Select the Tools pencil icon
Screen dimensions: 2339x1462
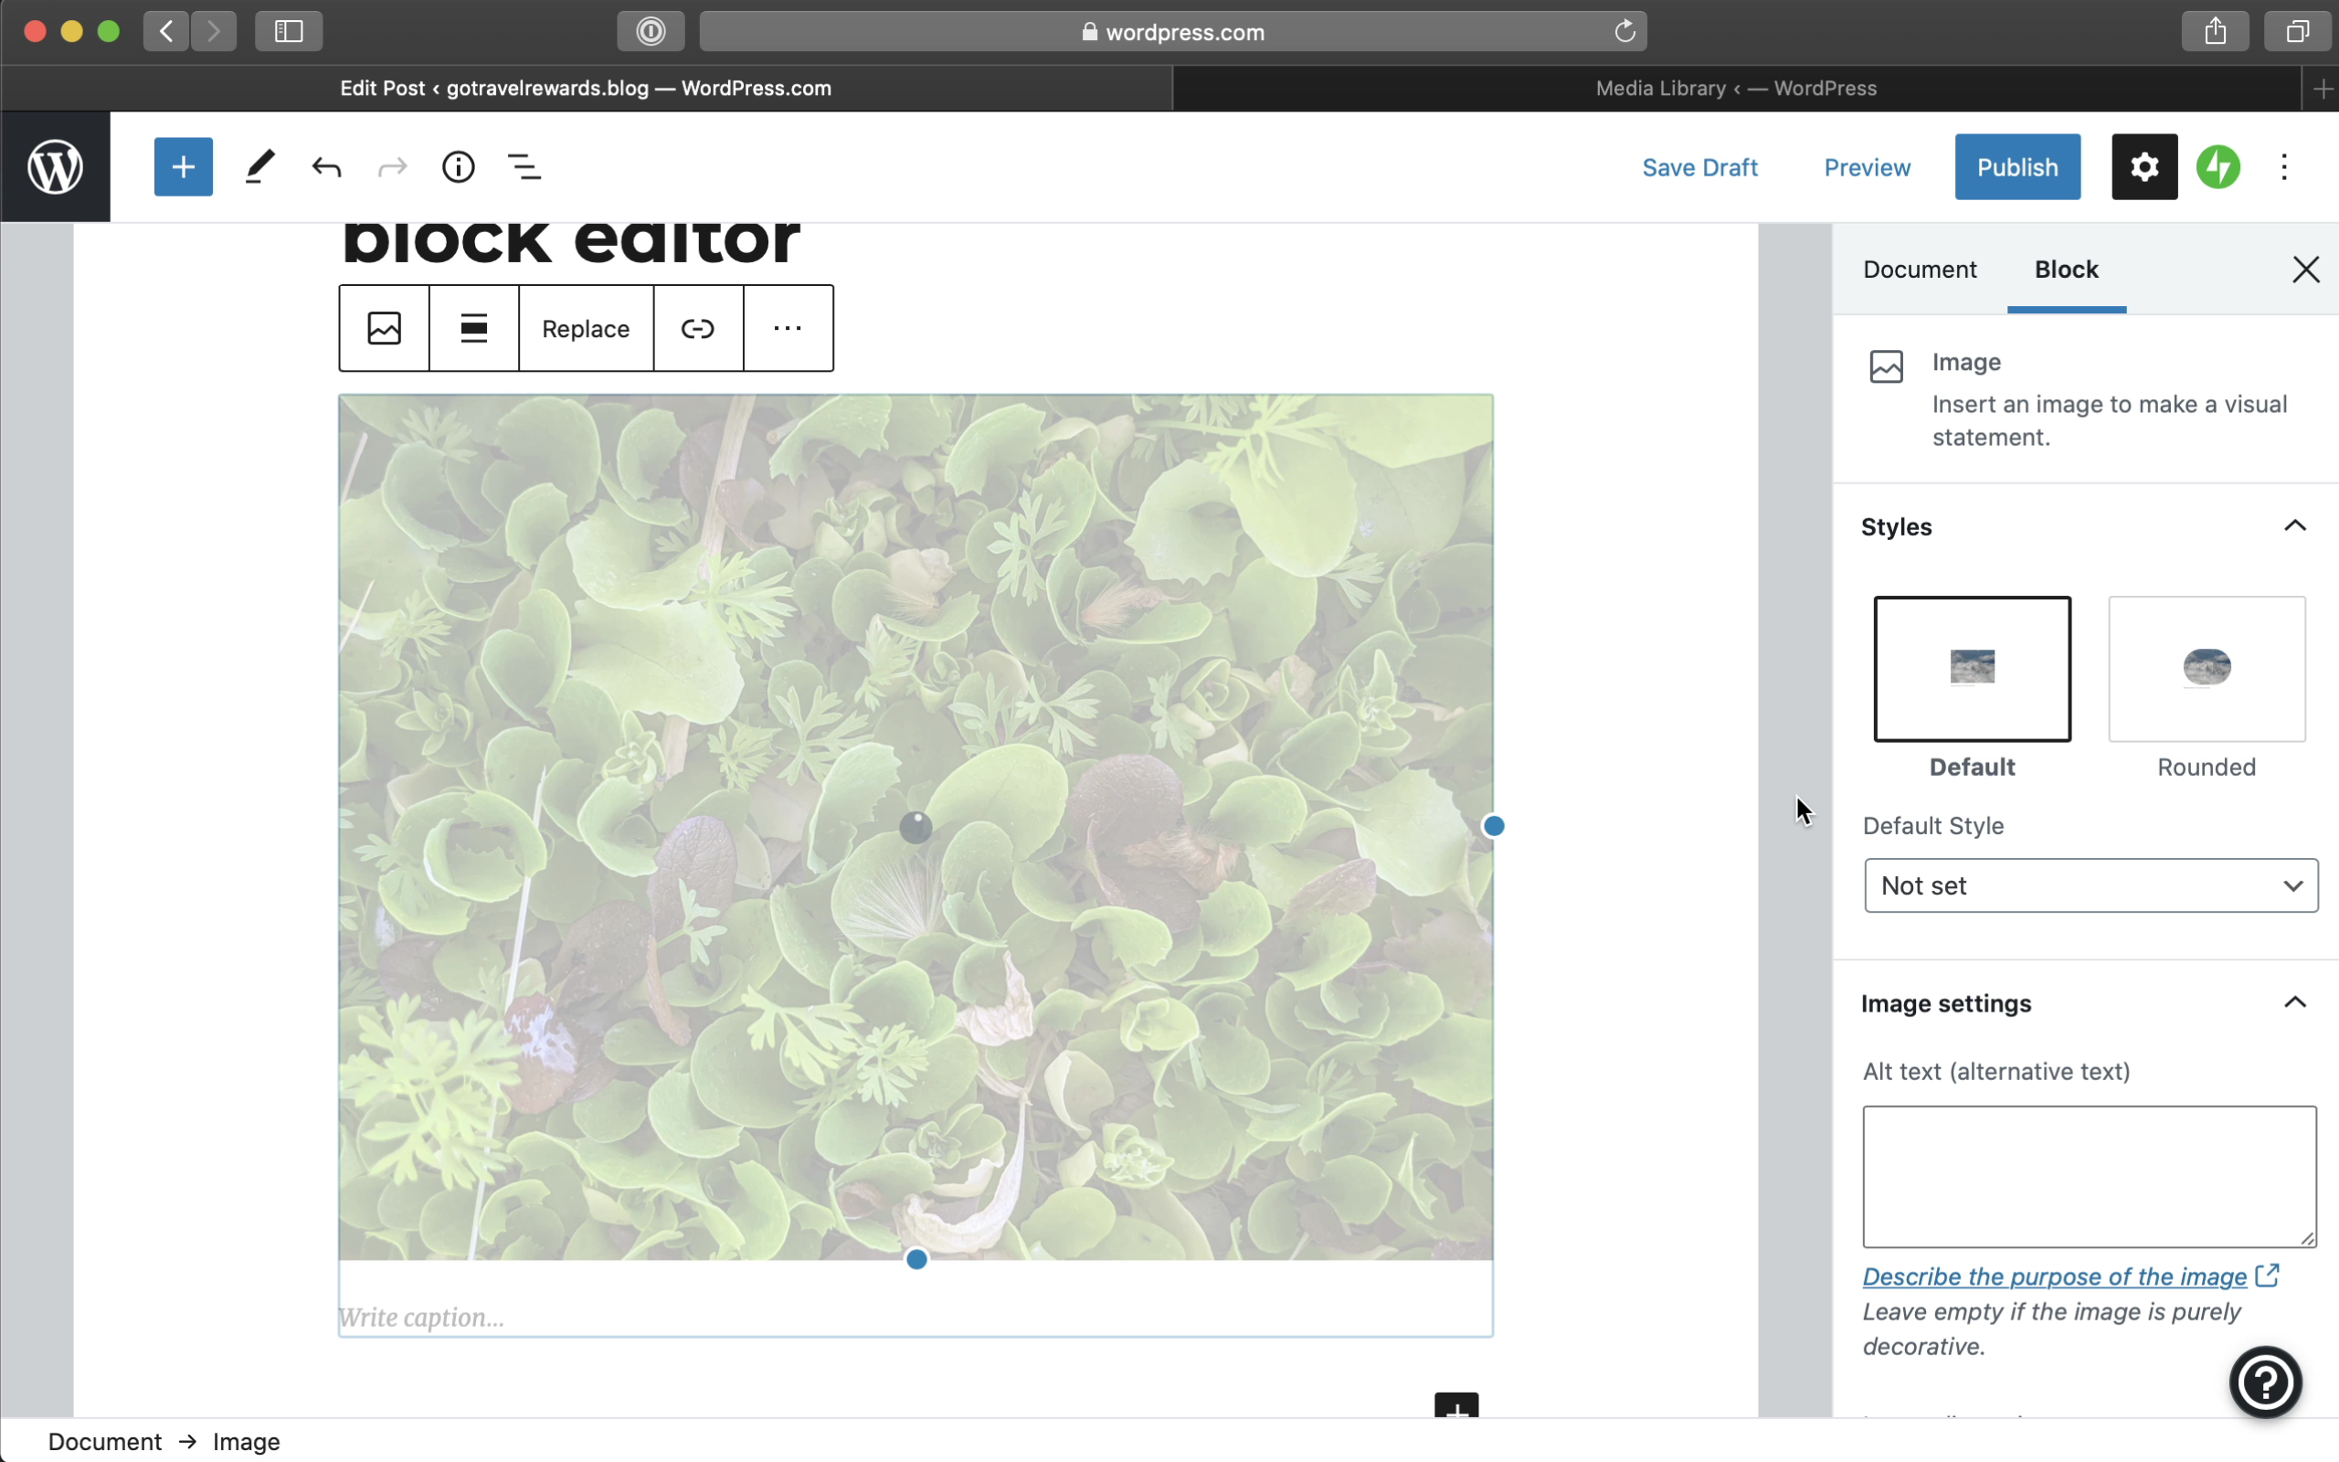(x=259, y=167)
